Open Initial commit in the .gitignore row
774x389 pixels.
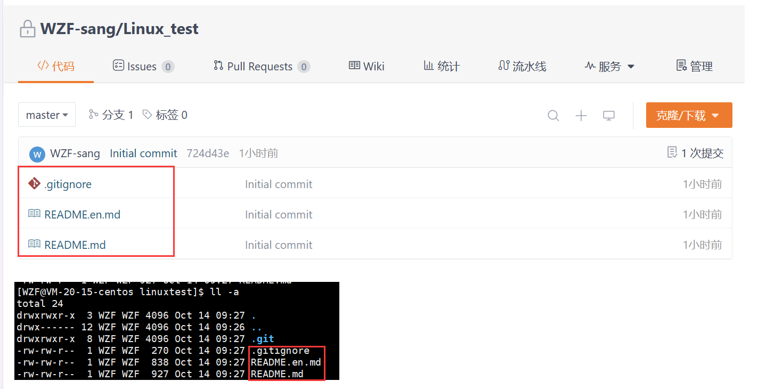279,184
